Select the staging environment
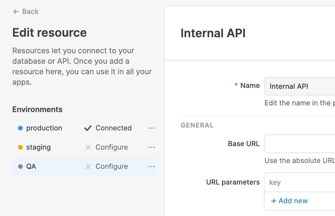This screenshot has width=335, height=216. point(38,147)
